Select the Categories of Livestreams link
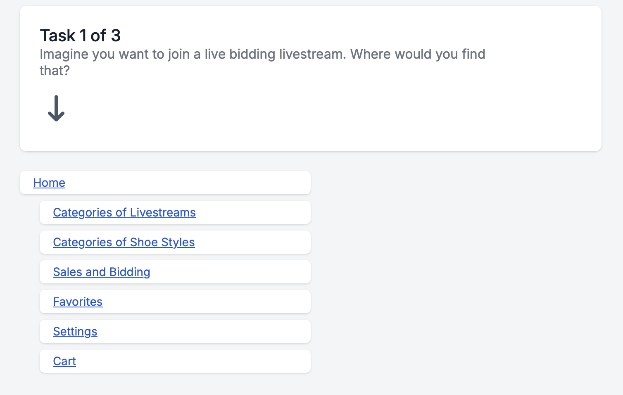 pyautogui.click(x=124, y=212)
